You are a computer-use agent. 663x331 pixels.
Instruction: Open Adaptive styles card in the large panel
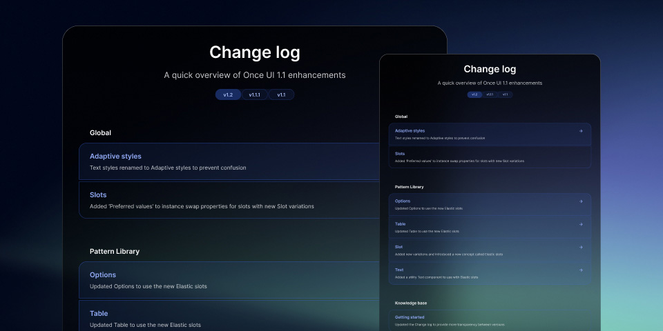coord(229,161)
